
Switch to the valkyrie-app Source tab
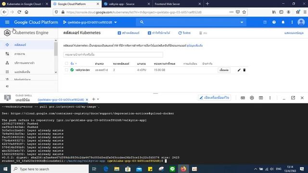click(127, 4)
